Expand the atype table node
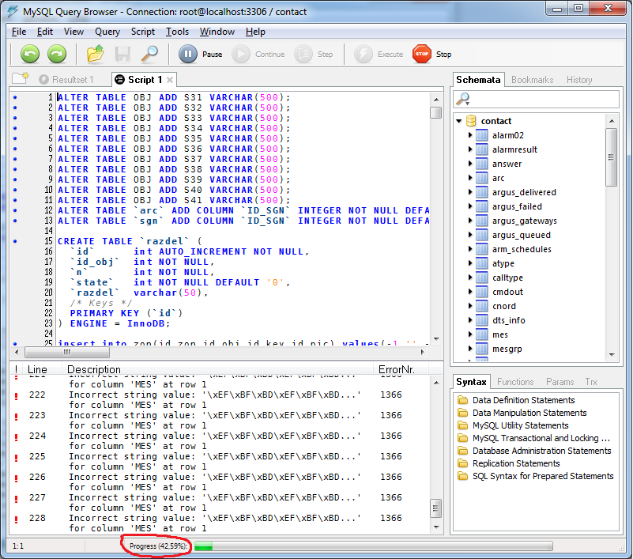Image resolution: width=633 pixels, height=559 pixels. tap(470, 263)
